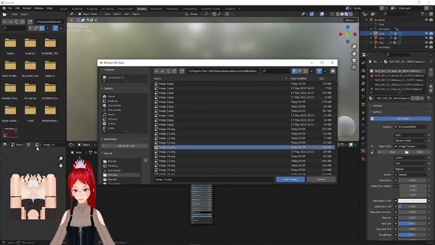This screenshot has height=245, width=435.
Task: Open the Home location in System list
Action: (x=111, y=97)
